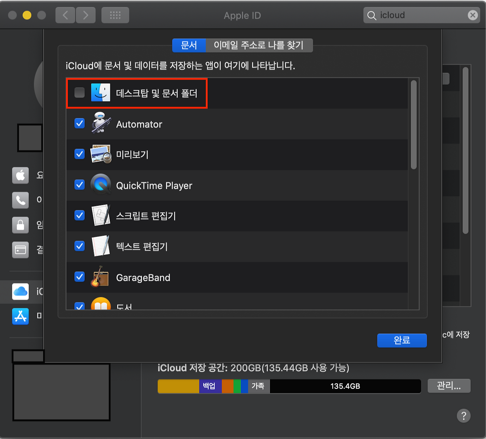The image size is (486, 439).
Task: Uncheck the QuickTime Player checkbox
Action: point(79,185)
